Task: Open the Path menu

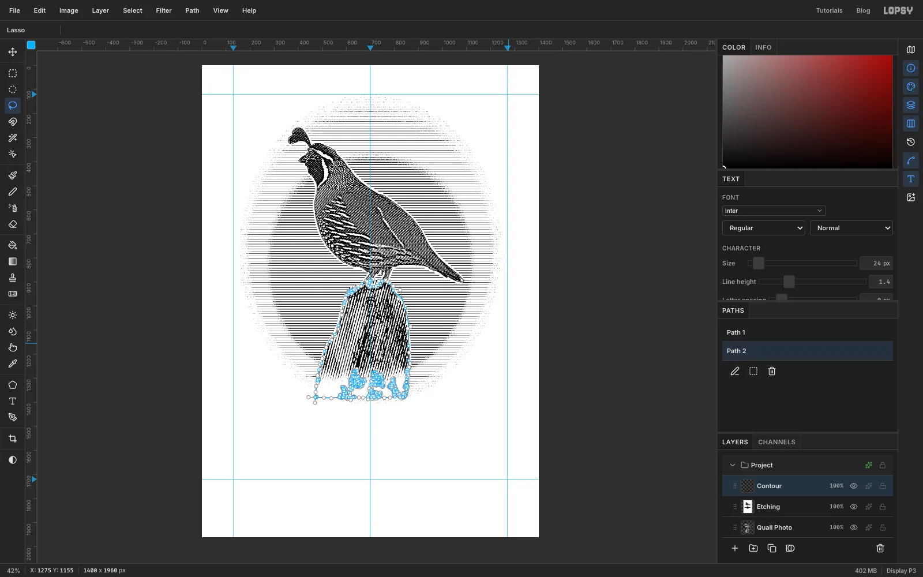Action: [x=192, y=10]
